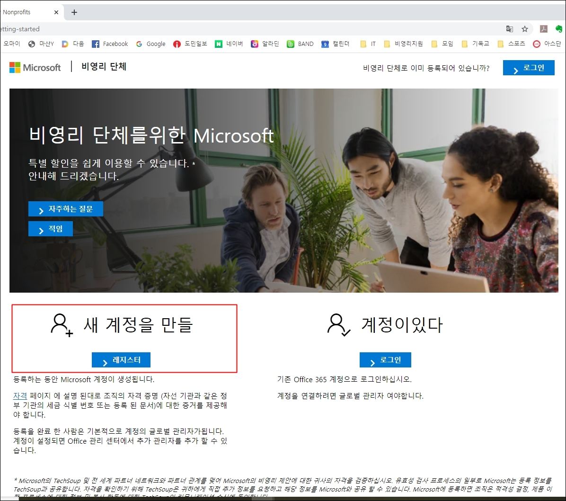
Task: Click text 등록하는 동안 Microsoft 계정이 생성됩니다
Action: (84, 379)
